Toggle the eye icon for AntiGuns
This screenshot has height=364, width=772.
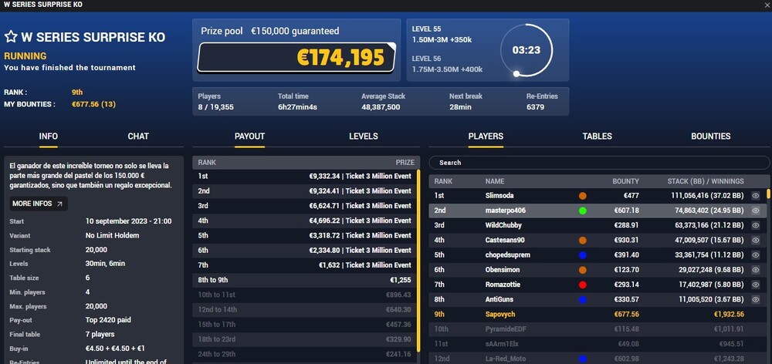click(756, 299)
